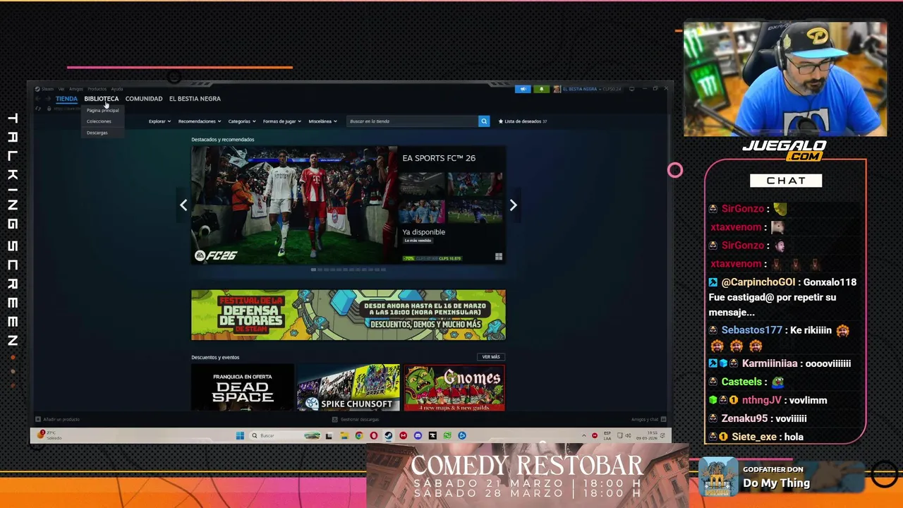Image resolution: width=903 pixels, height=508 pixels.
Task: Show the previous featured carousel game
Action: [x=183, y=205]
